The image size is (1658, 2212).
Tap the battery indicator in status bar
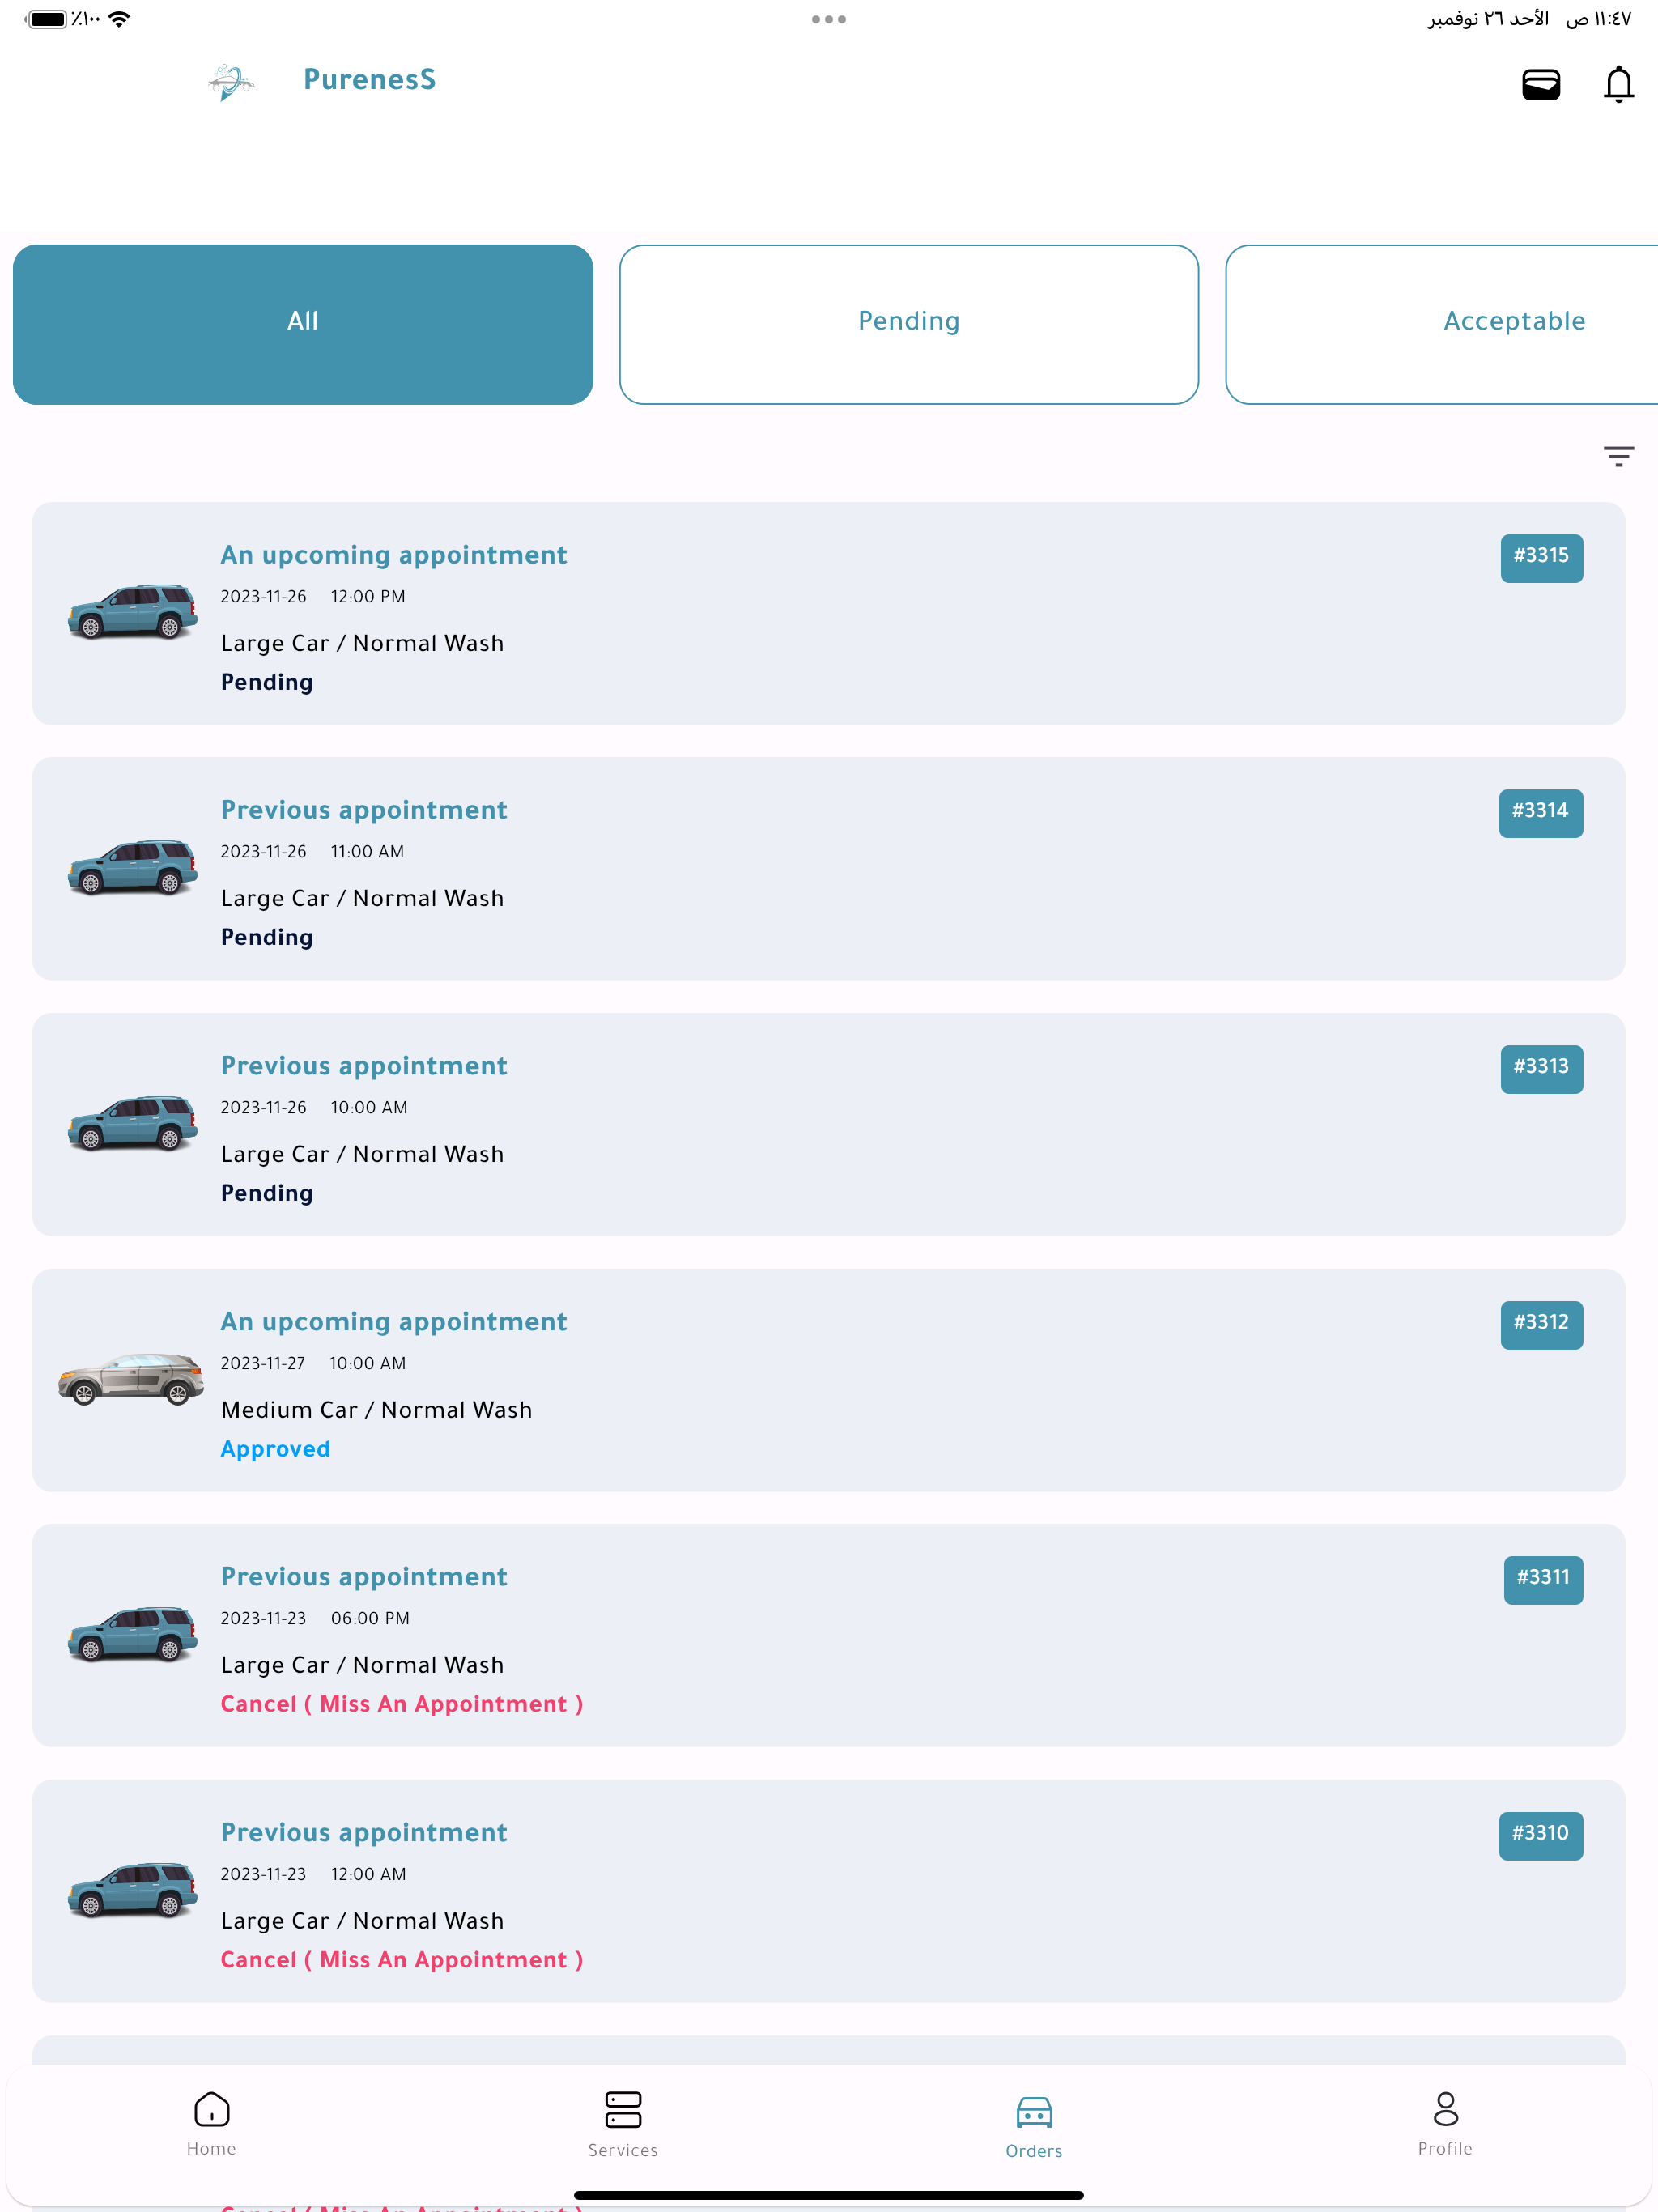coord(46,19)
